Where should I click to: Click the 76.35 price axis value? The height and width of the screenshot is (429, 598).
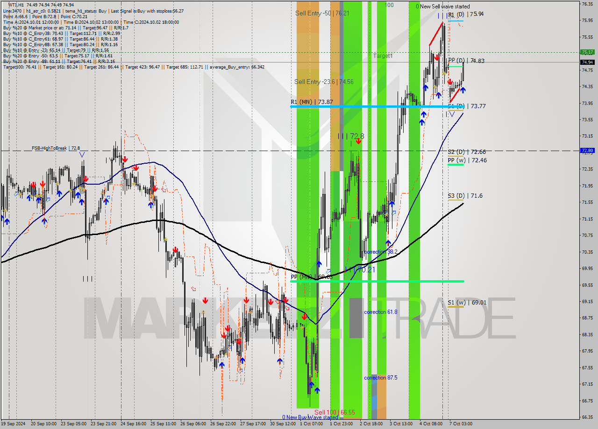click(x=587, y=4)
